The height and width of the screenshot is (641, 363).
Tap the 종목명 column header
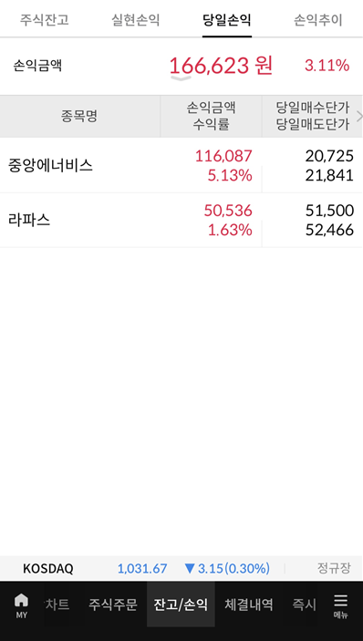[x=79, y=117]
